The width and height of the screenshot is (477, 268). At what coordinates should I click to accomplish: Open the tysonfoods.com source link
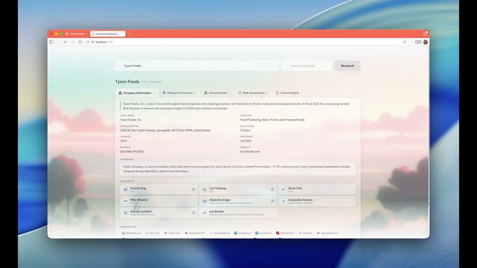pyautogui.click(x=195, y=233)
